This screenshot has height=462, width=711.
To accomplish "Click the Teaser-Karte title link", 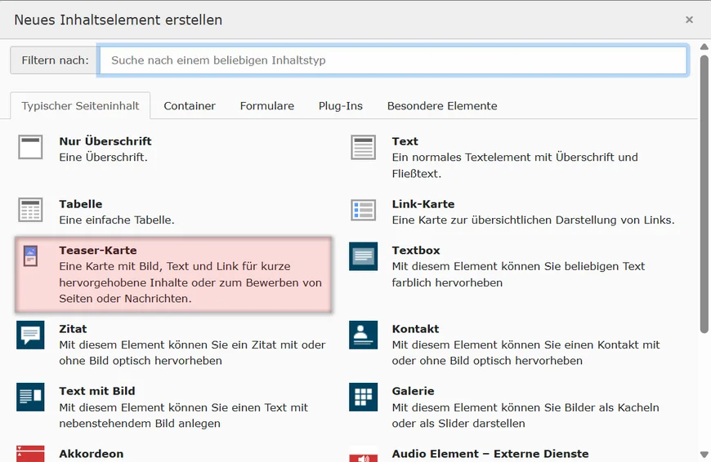I will (98, 251).
